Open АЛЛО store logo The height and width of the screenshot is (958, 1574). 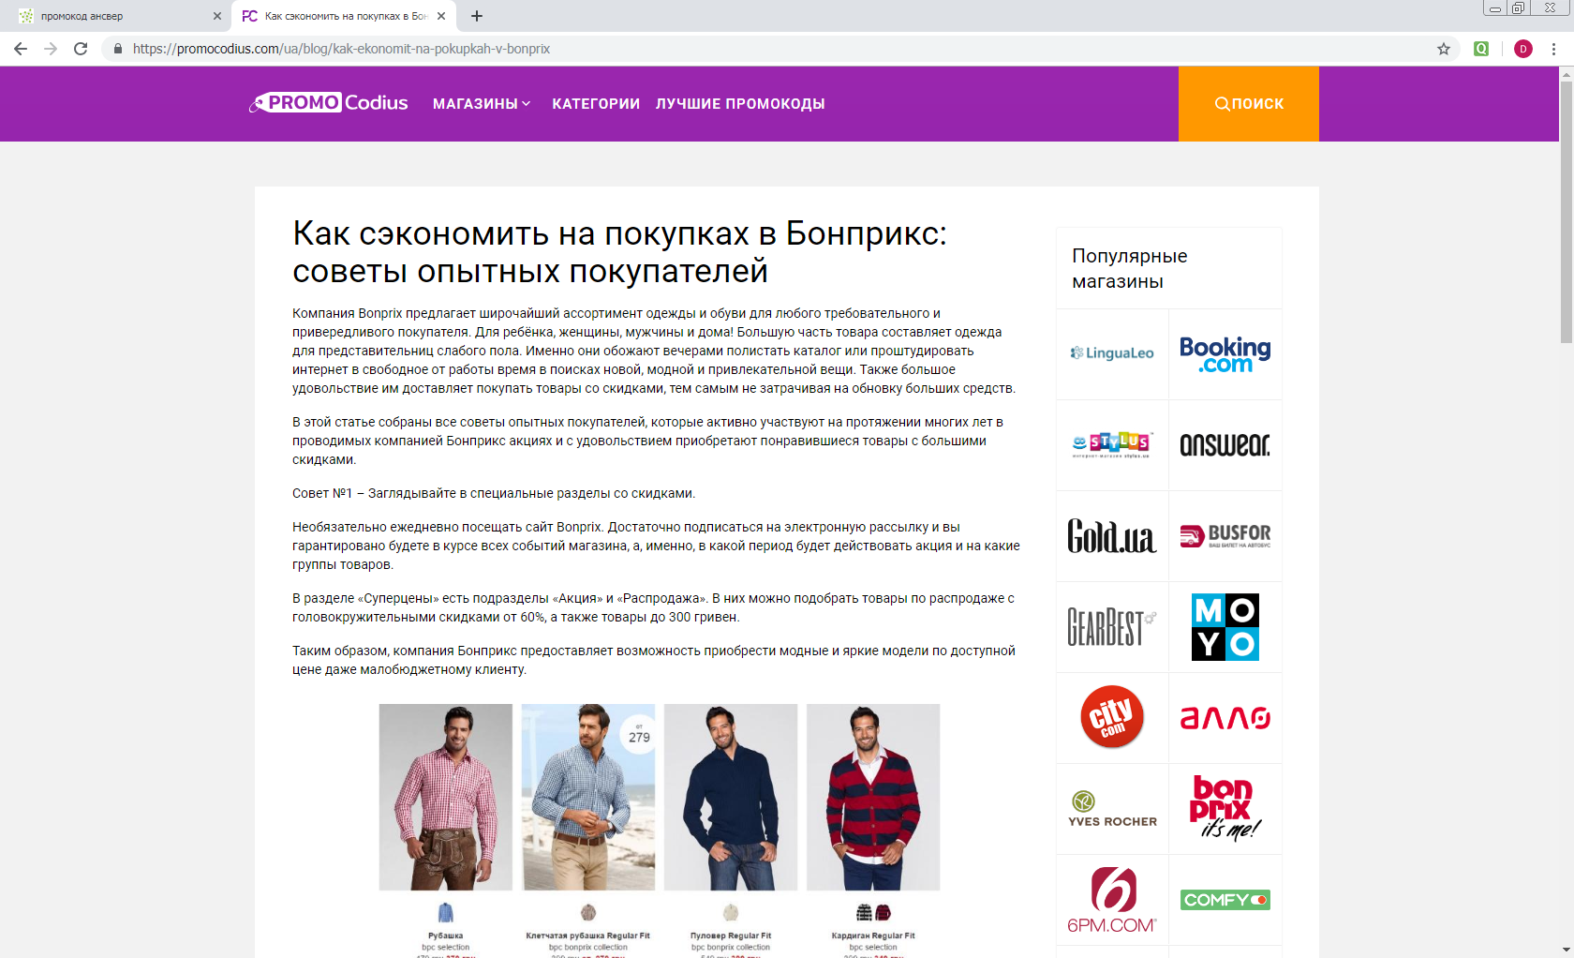[1225, 717]
